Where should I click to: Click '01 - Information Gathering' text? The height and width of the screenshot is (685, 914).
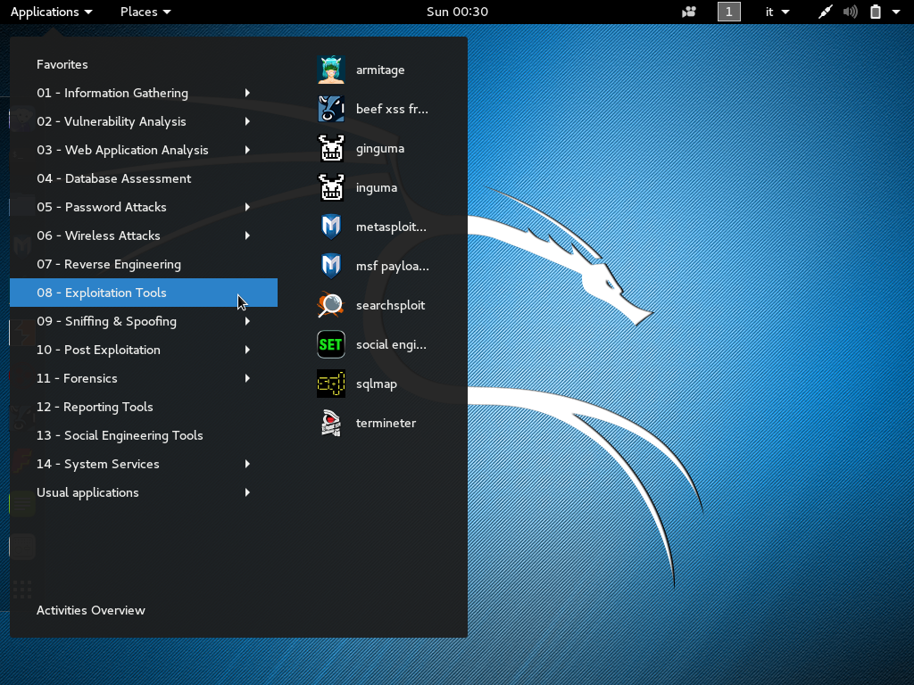pos(112,93)
